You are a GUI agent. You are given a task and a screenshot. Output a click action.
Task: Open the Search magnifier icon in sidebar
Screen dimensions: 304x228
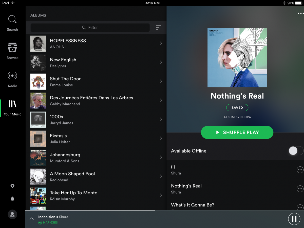12,19
